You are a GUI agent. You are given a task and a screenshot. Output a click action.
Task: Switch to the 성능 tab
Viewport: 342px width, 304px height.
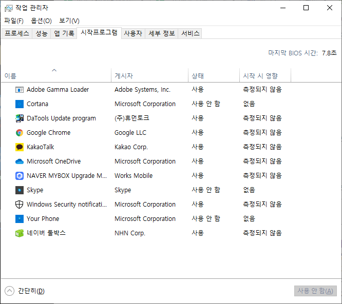(42, 33)
